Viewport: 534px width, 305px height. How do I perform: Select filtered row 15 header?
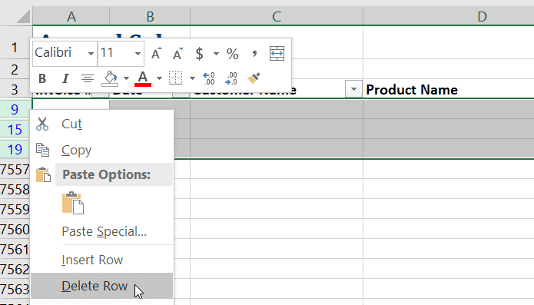click(15, 129)
